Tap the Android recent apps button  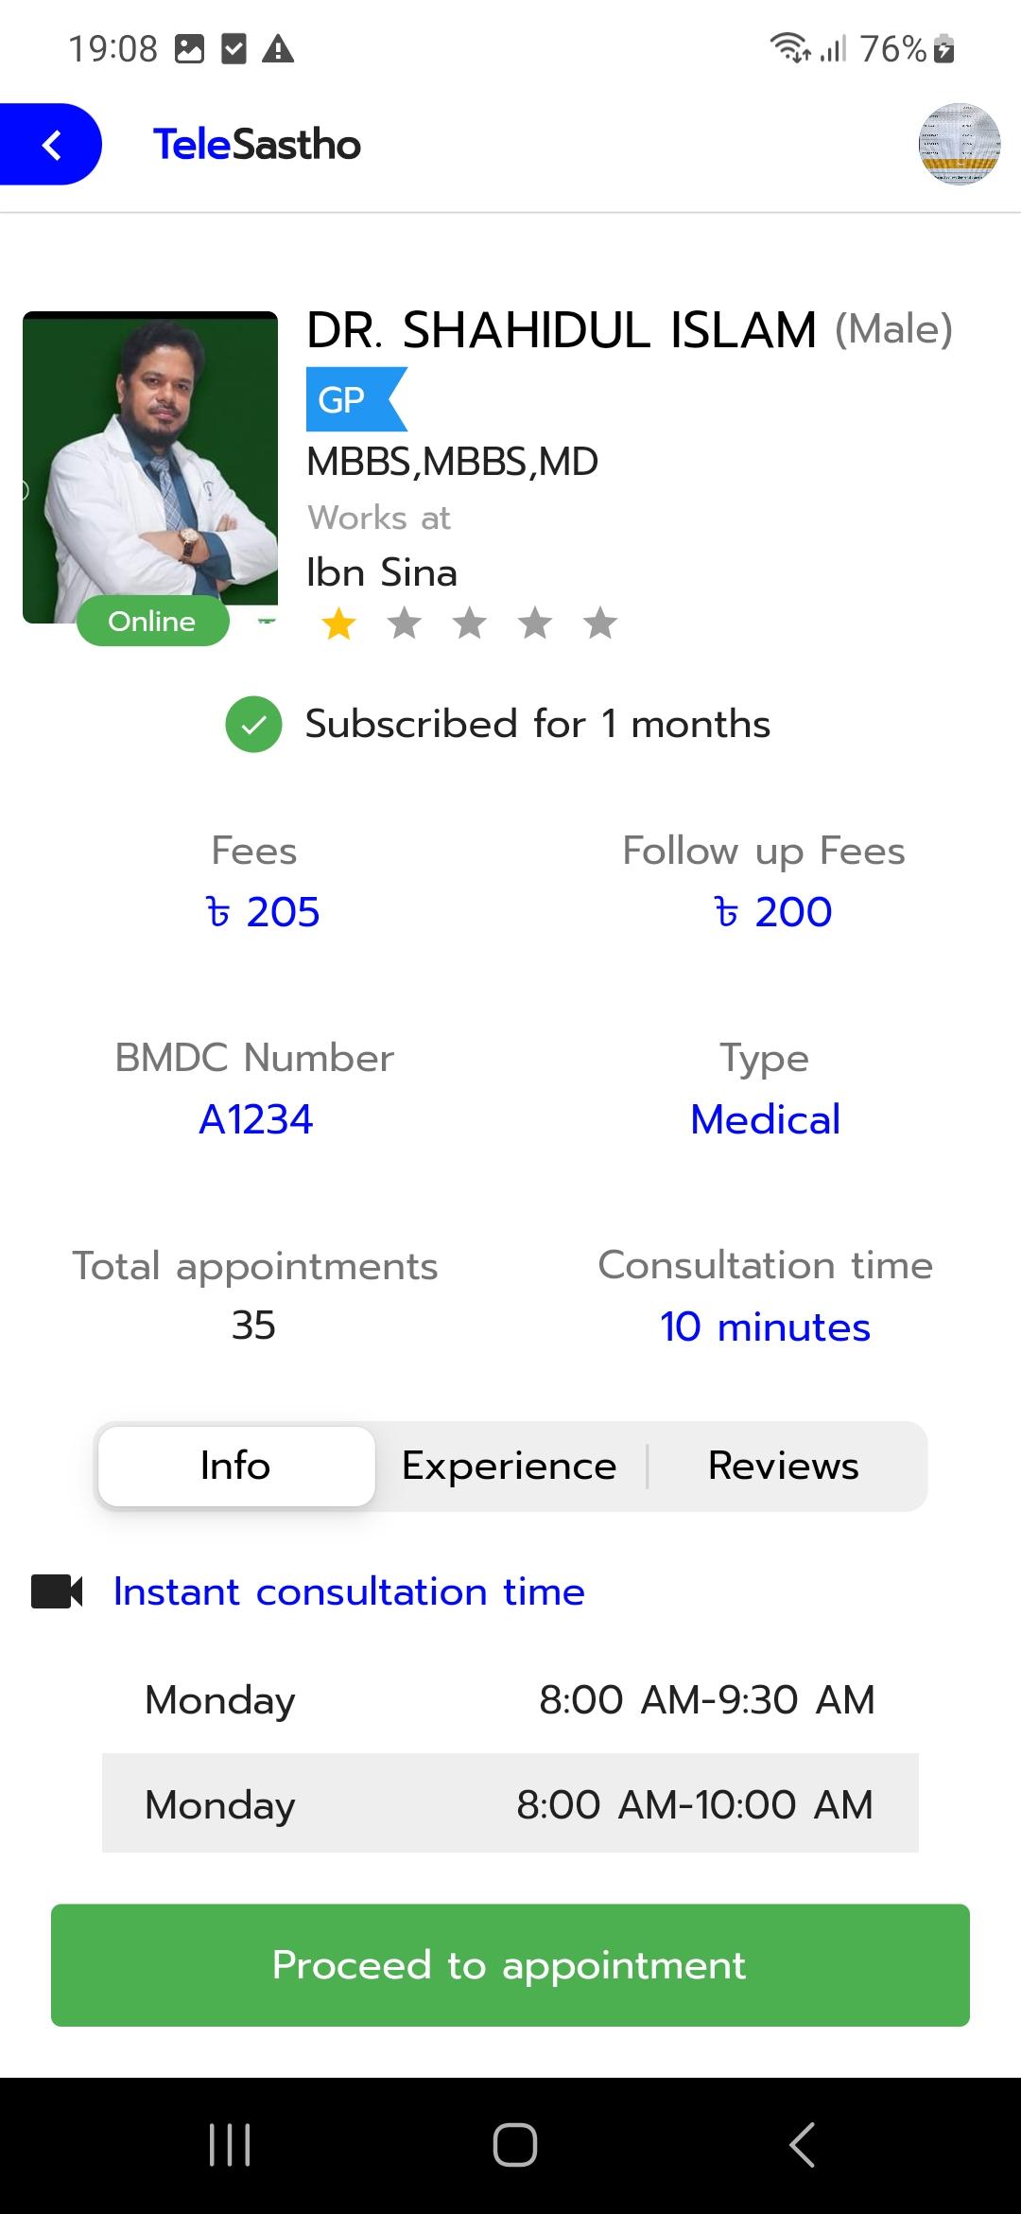230,2144
